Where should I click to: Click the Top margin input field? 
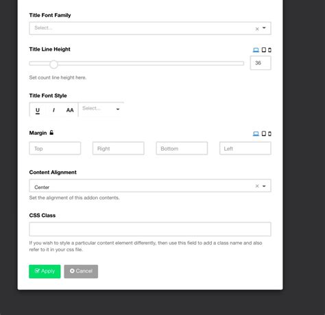pyautogui.click(x=55, y=149)
